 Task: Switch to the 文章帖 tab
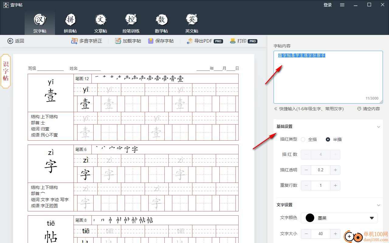pyautogui.click(x=101, y=23)
